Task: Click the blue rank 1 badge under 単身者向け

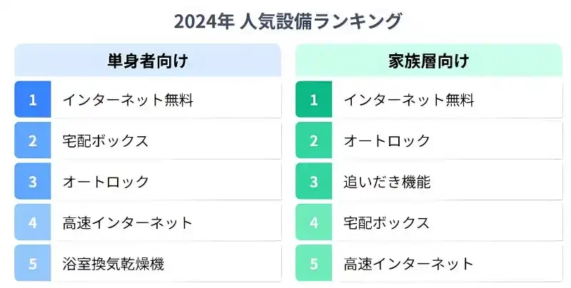Action: pos(32,100)
